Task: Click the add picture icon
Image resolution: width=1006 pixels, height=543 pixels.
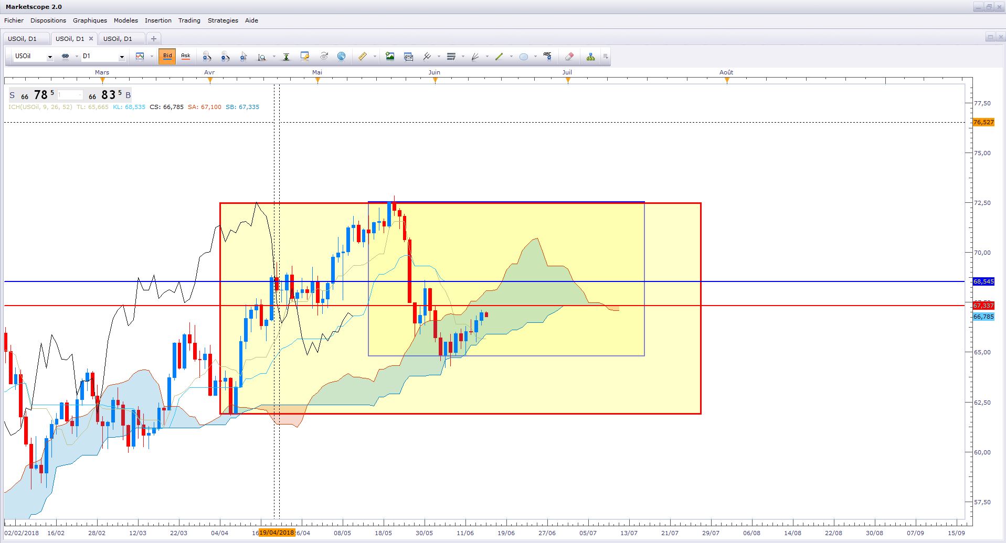Action: 390,56
